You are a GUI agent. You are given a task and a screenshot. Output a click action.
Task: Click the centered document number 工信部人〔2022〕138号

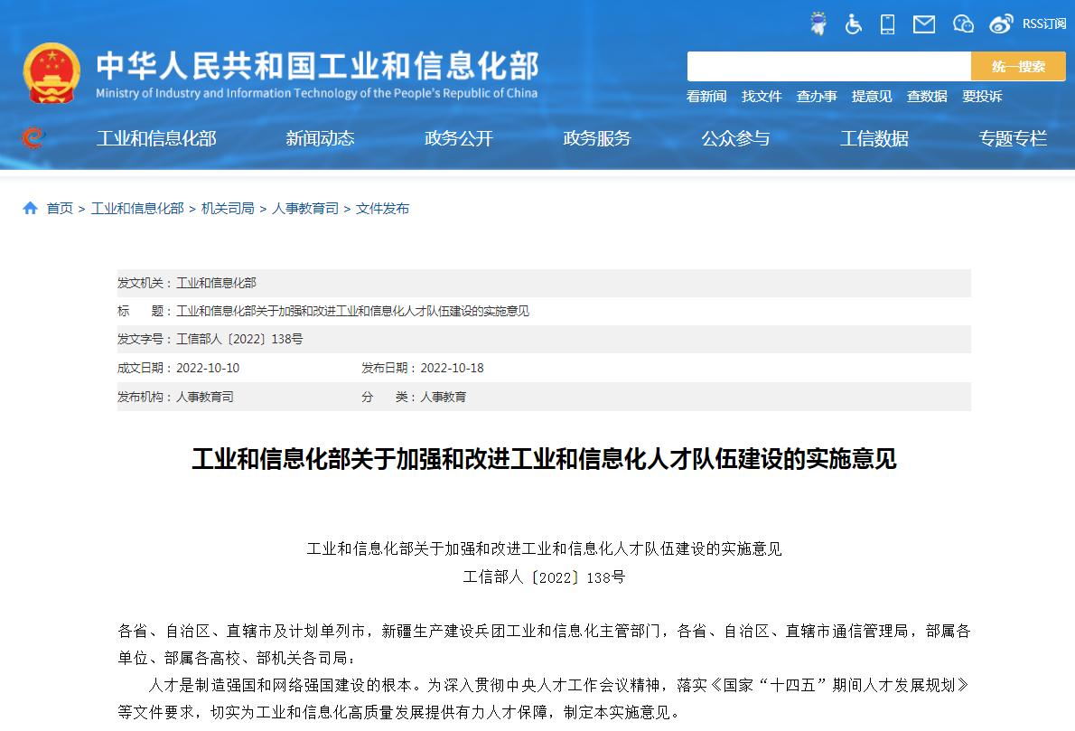coord(545,577)
